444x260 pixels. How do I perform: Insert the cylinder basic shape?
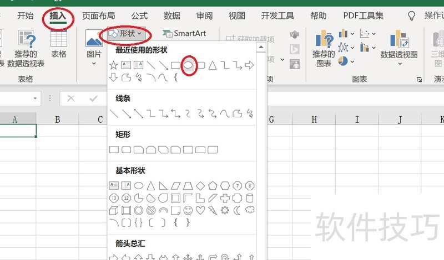250,198
